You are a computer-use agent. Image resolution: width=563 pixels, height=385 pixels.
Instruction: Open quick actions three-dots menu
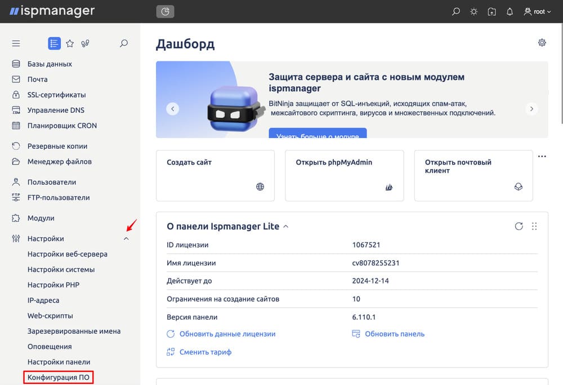pyautogui.click(x=542, y=156)
